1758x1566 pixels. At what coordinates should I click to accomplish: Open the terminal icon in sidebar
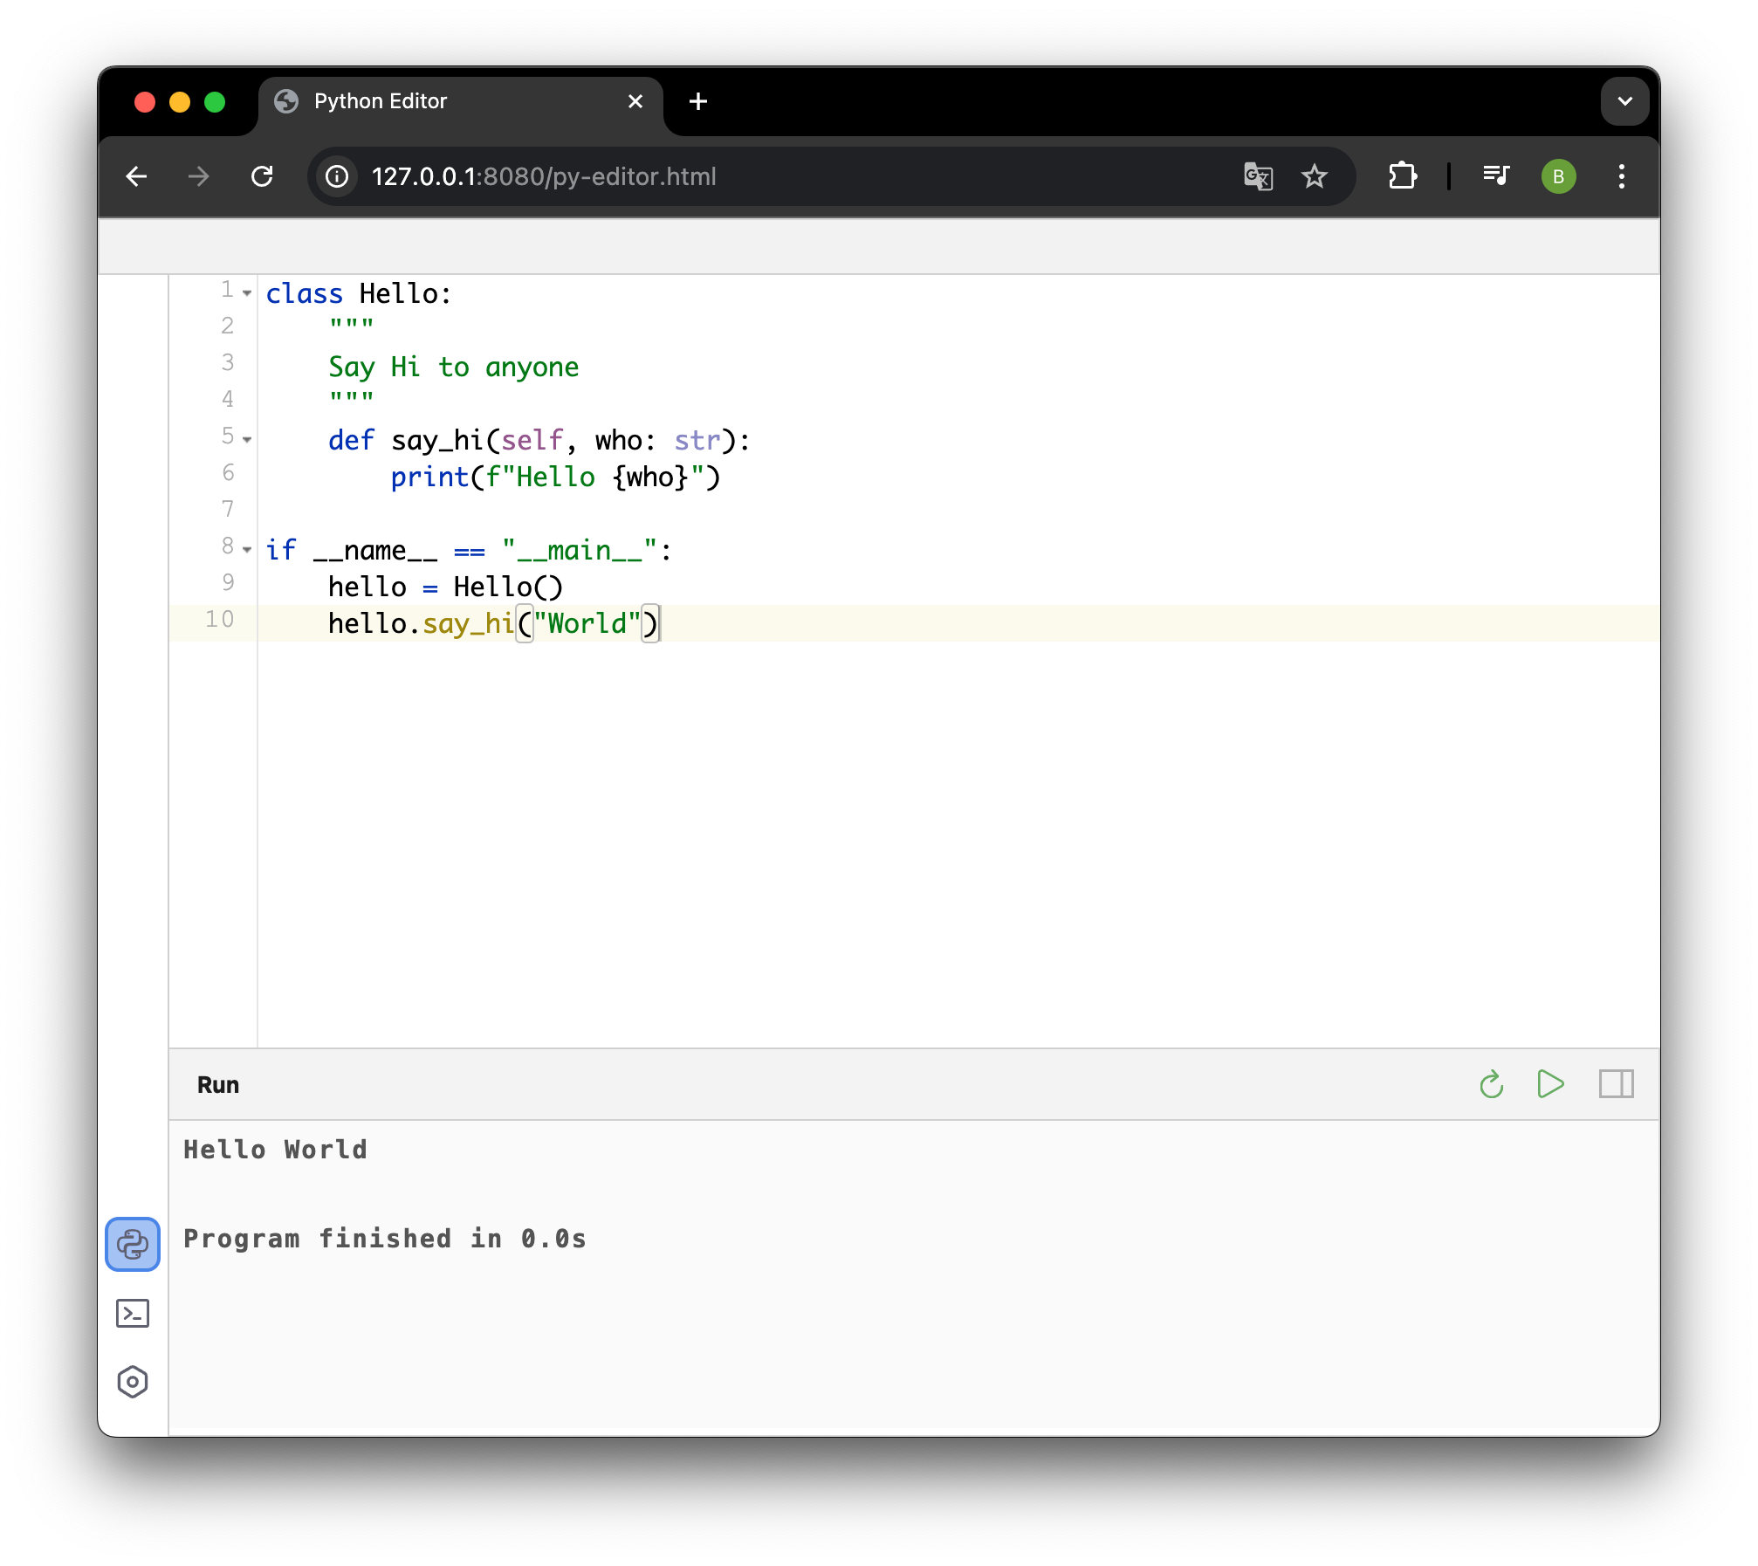click(133, 1313)
